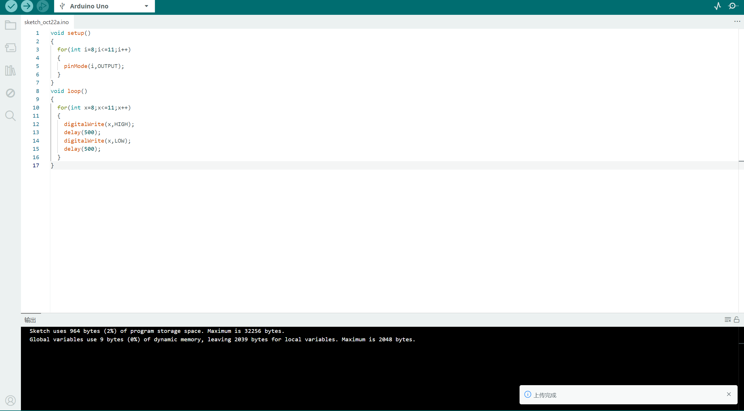Click line number 10 in the gutter

tap(36, 107)
